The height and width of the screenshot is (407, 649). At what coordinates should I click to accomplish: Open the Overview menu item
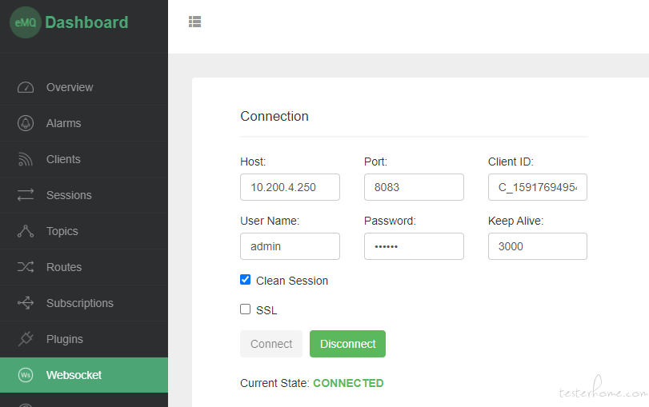click(x=70, y=87)
